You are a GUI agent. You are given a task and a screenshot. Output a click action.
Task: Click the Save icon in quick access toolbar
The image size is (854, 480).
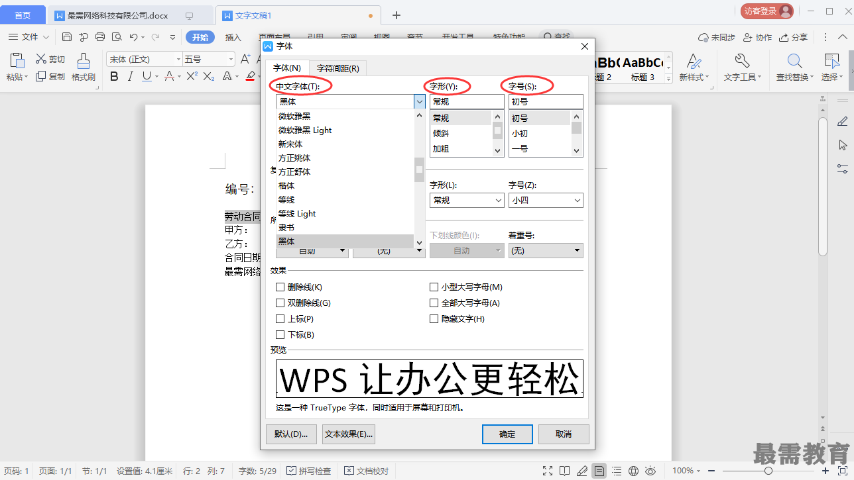[x=67, y=37]
